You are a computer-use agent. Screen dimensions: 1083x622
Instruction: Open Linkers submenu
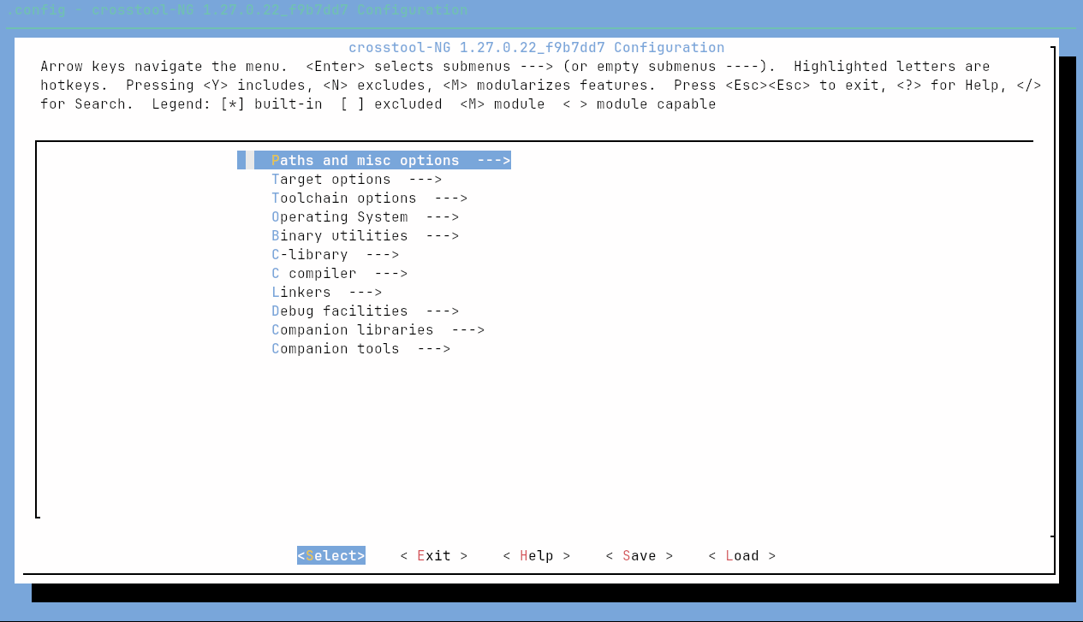pyautogui.click(x=326, y=292)
